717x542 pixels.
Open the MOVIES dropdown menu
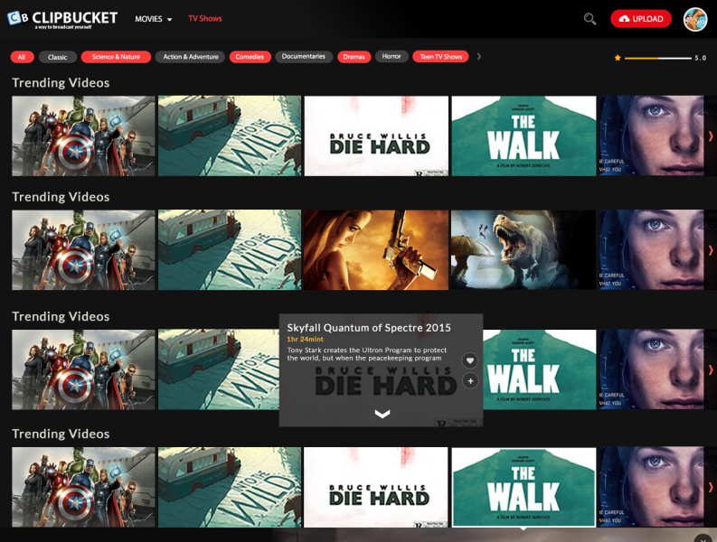click(153, 19)
